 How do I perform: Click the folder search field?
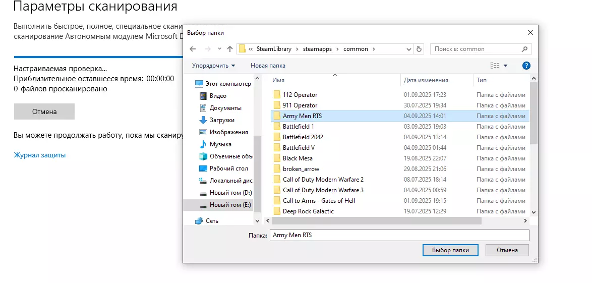point(481,49)
